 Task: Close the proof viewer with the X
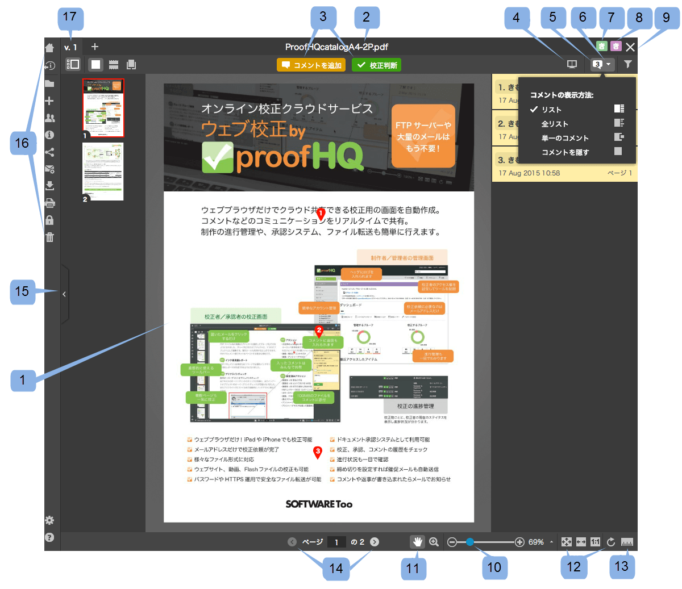[630, 47]
